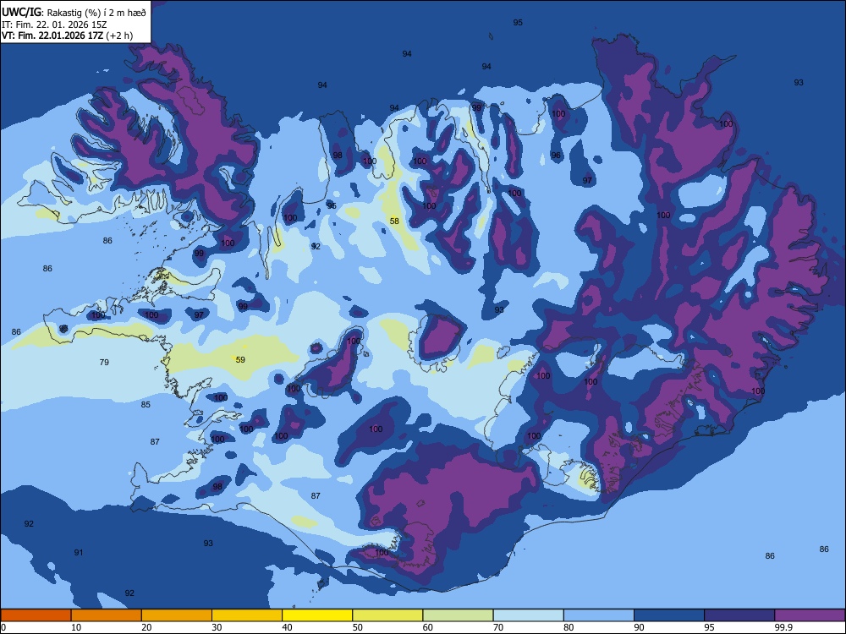The height and width of the screenshot is (634, 846).
Task: Click the '80' legend tick label
Action: tap(569, 627)
